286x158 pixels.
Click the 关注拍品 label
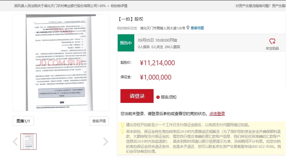click(x=272, y=48)
